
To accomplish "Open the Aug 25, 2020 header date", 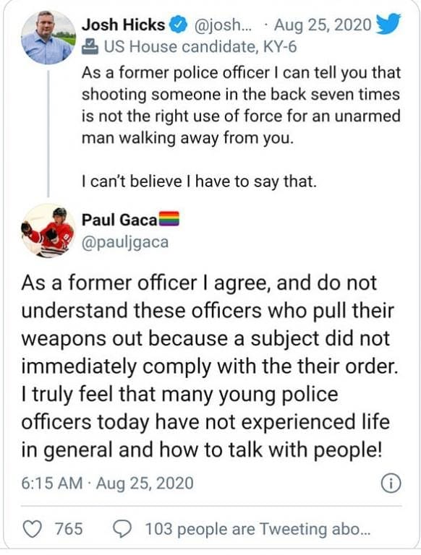I will 323,25.
